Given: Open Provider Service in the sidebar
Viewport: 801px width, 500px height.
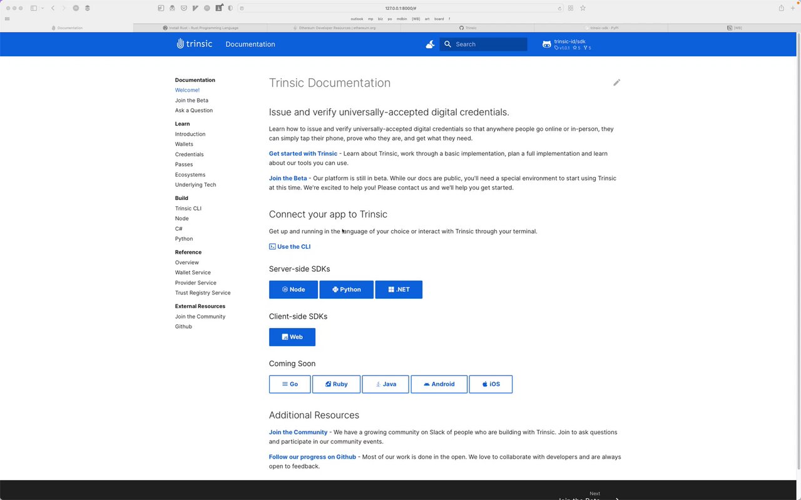Looking at the screenshot, I should tap(196, 282).
